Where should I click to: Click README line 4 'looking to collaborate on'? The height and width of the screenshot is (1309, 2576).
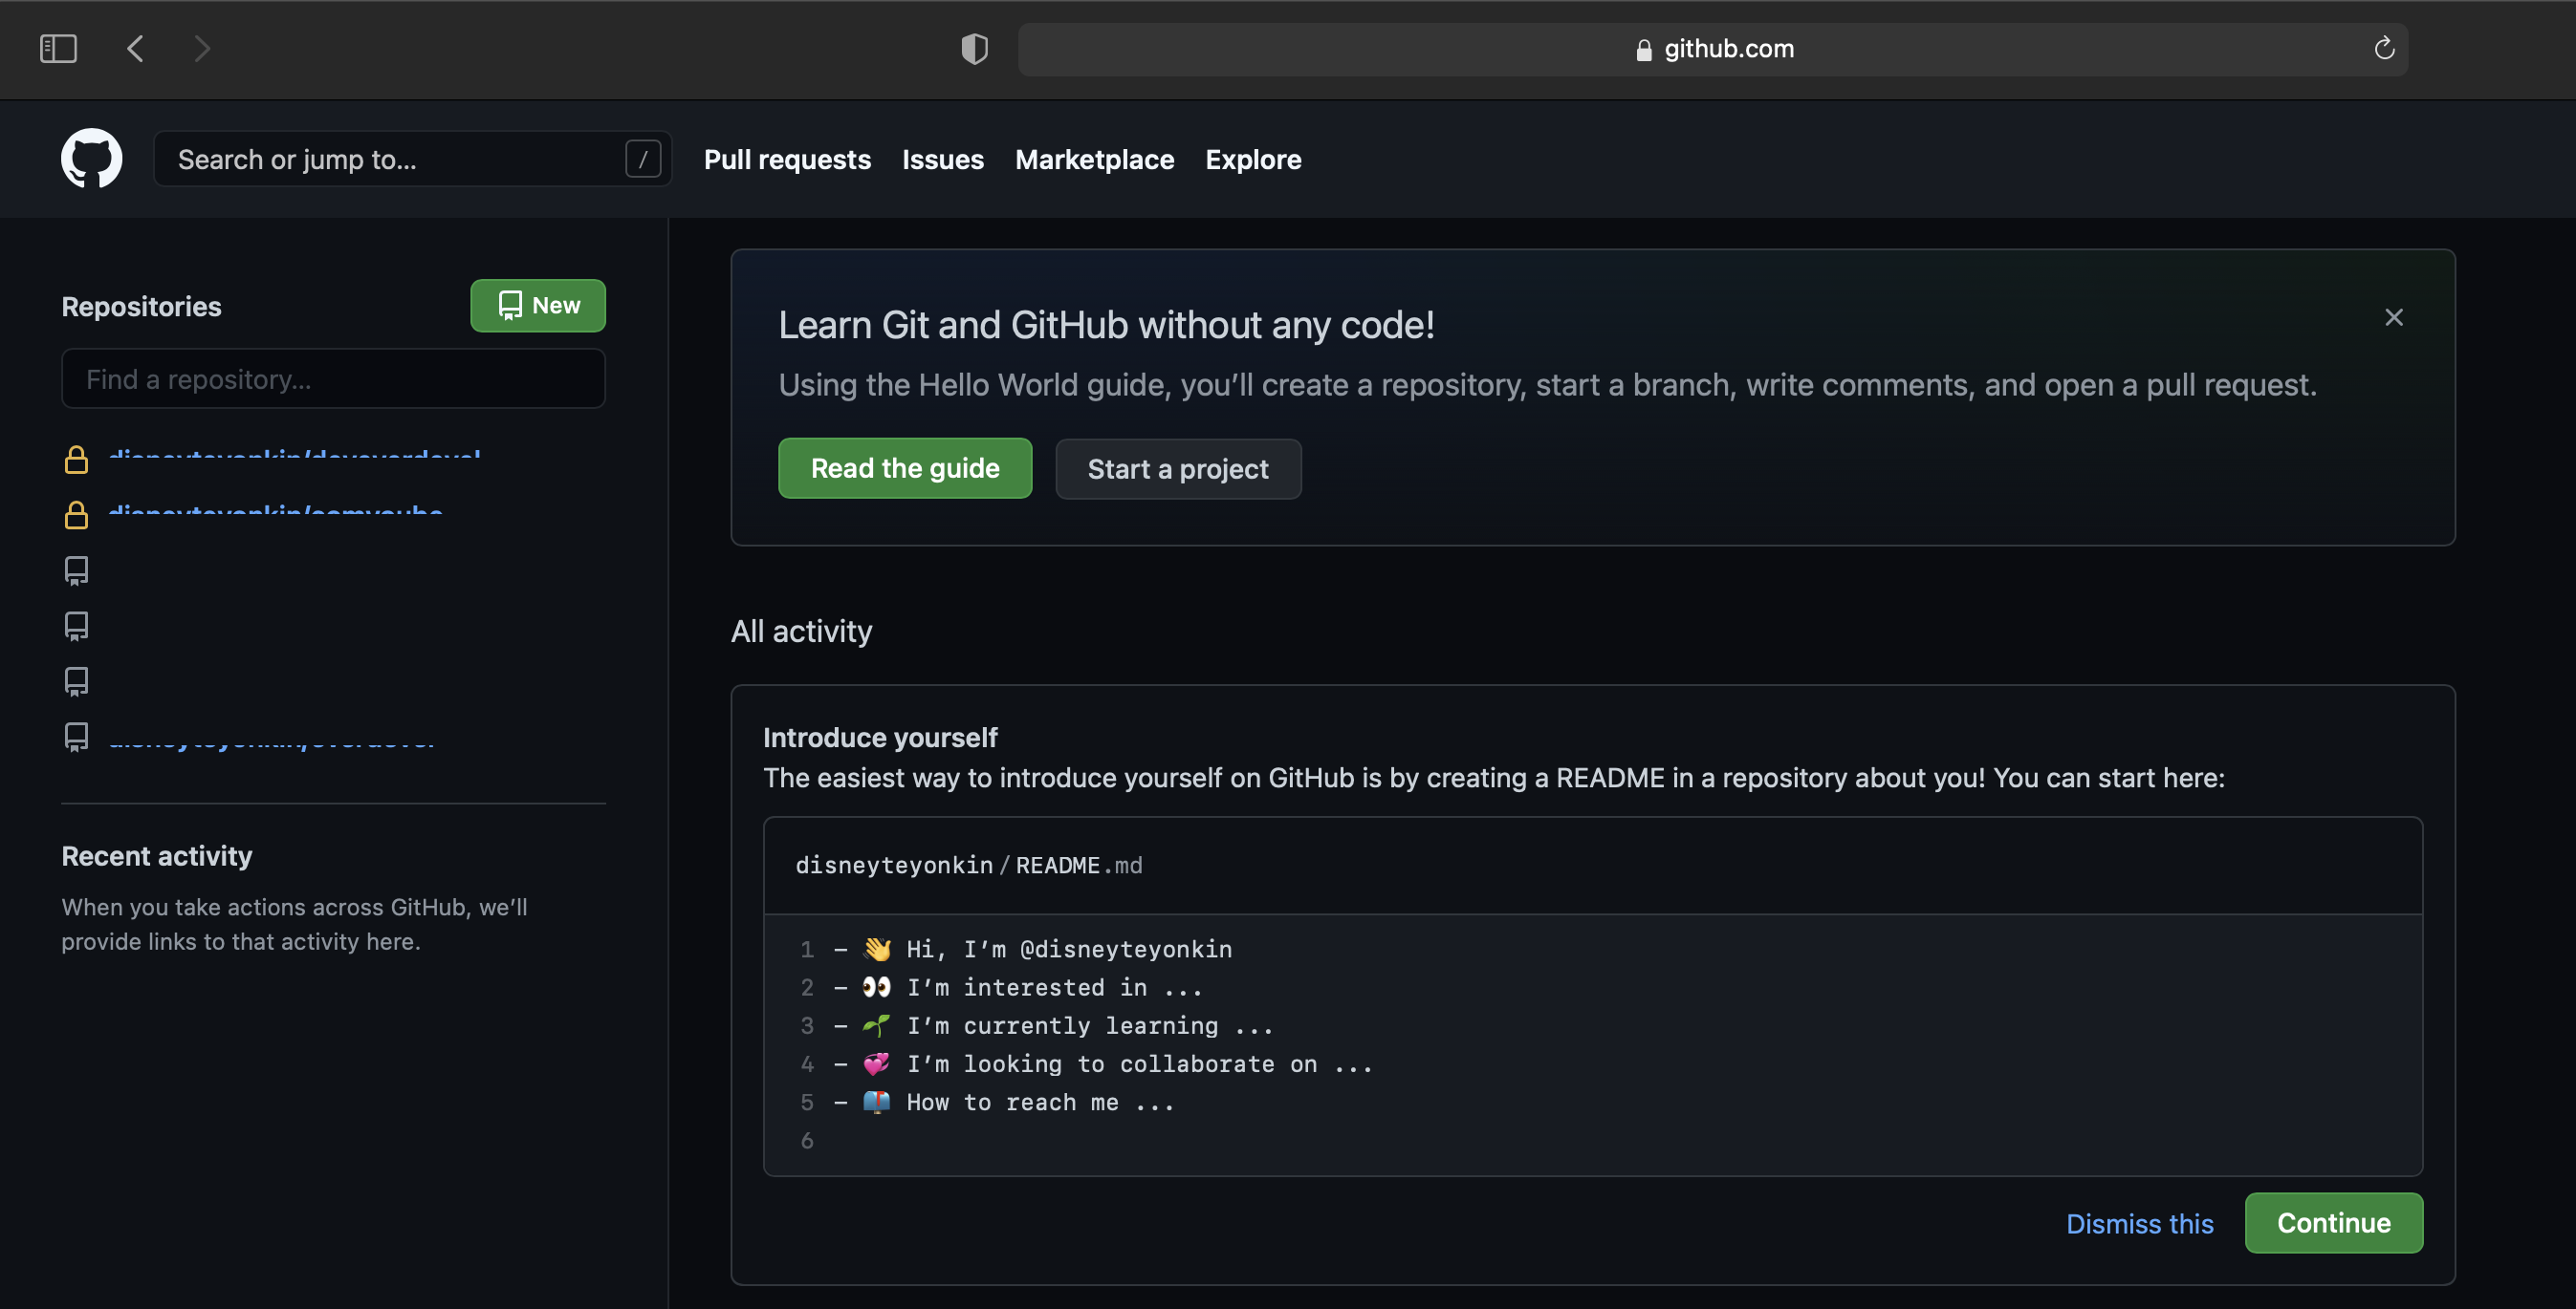[x=1139, y=1063]
